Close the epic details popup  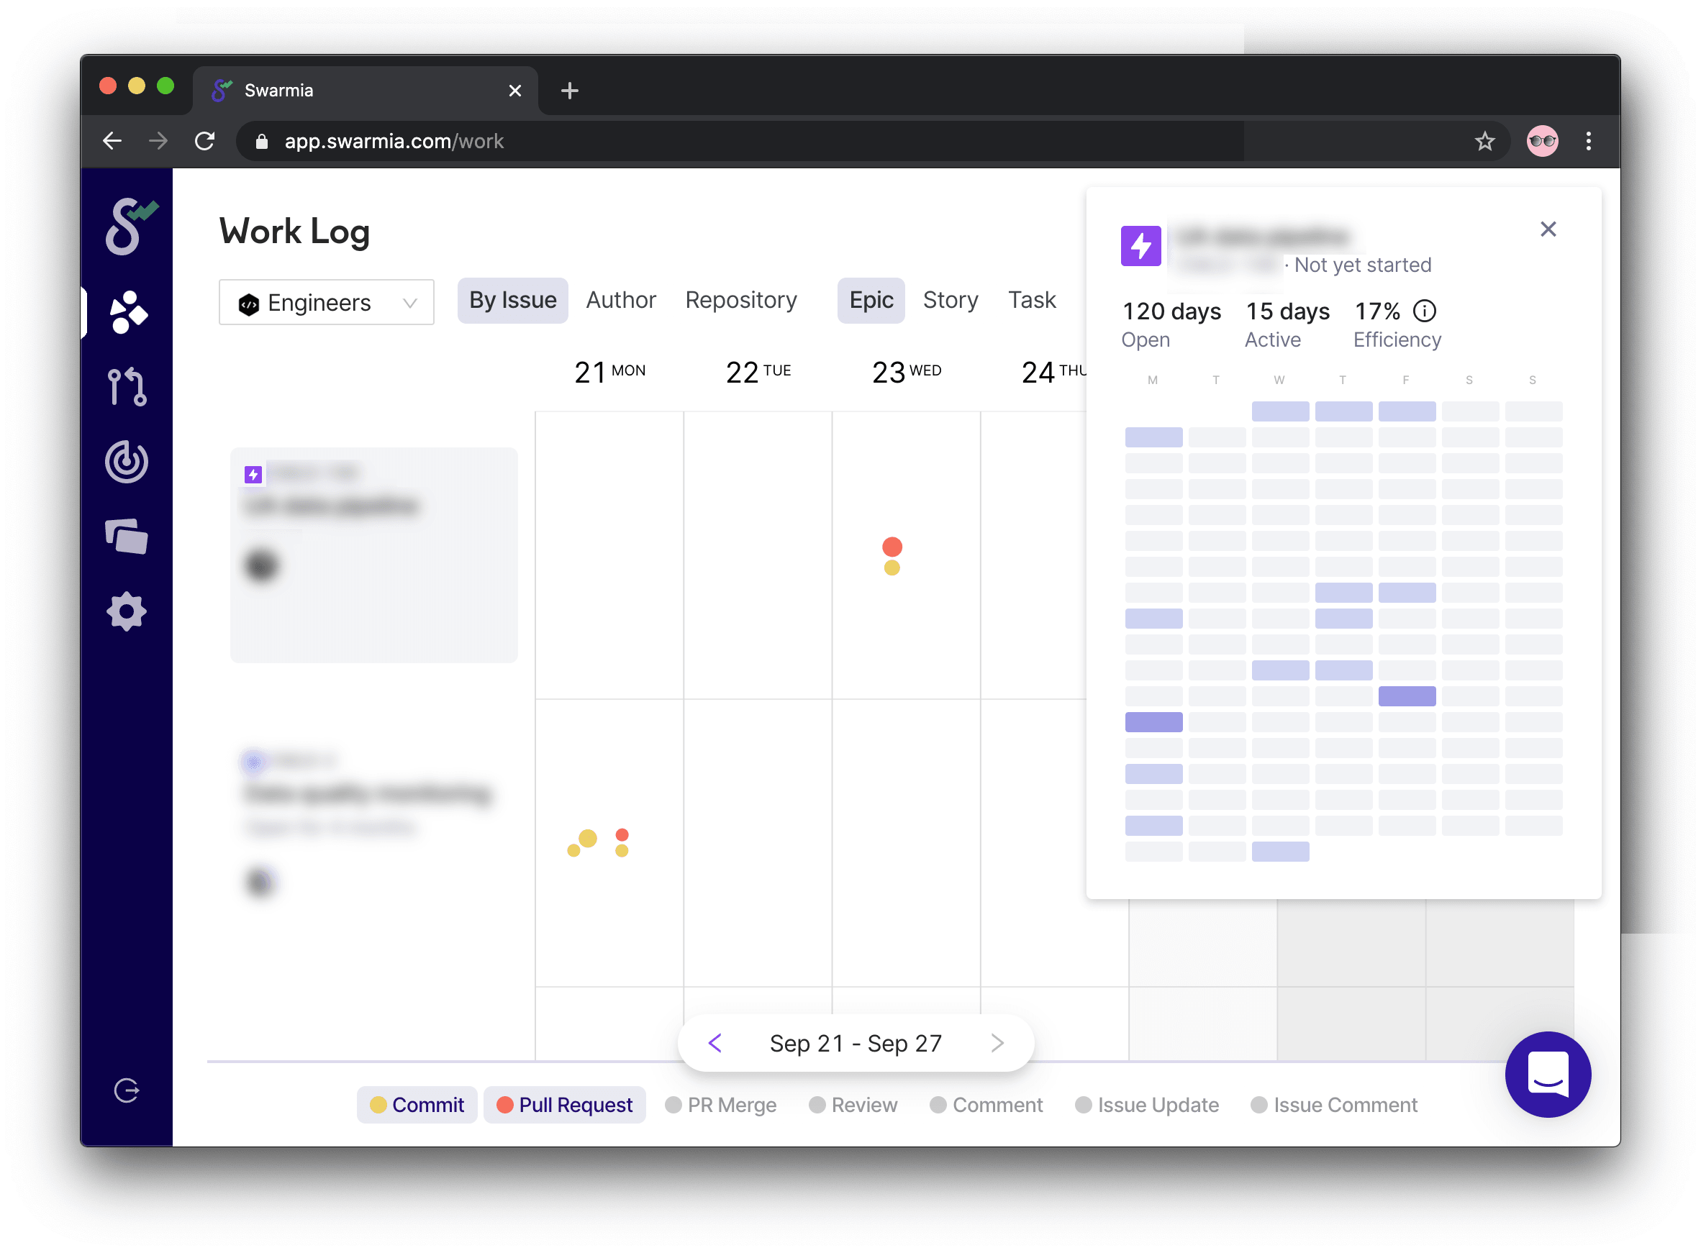click(x=1548, y=229)
